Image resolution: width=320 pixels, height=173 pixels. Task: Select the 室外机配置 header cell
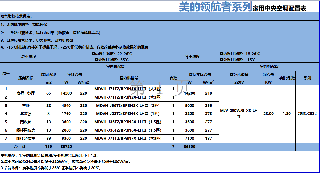click(269, 67)
